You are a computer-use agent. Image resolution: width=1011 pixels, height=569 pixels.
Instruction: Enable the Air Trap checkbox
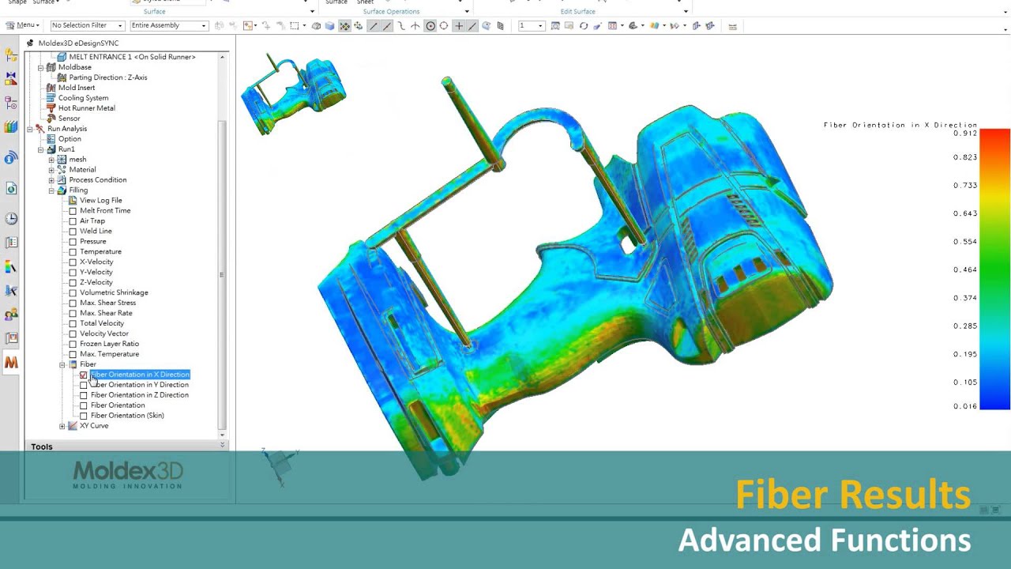(x=73, y=221)
